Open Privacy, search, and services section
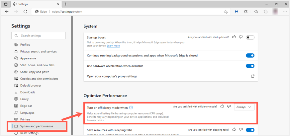The height and width of the screenshot is (136, 290). 39,51
